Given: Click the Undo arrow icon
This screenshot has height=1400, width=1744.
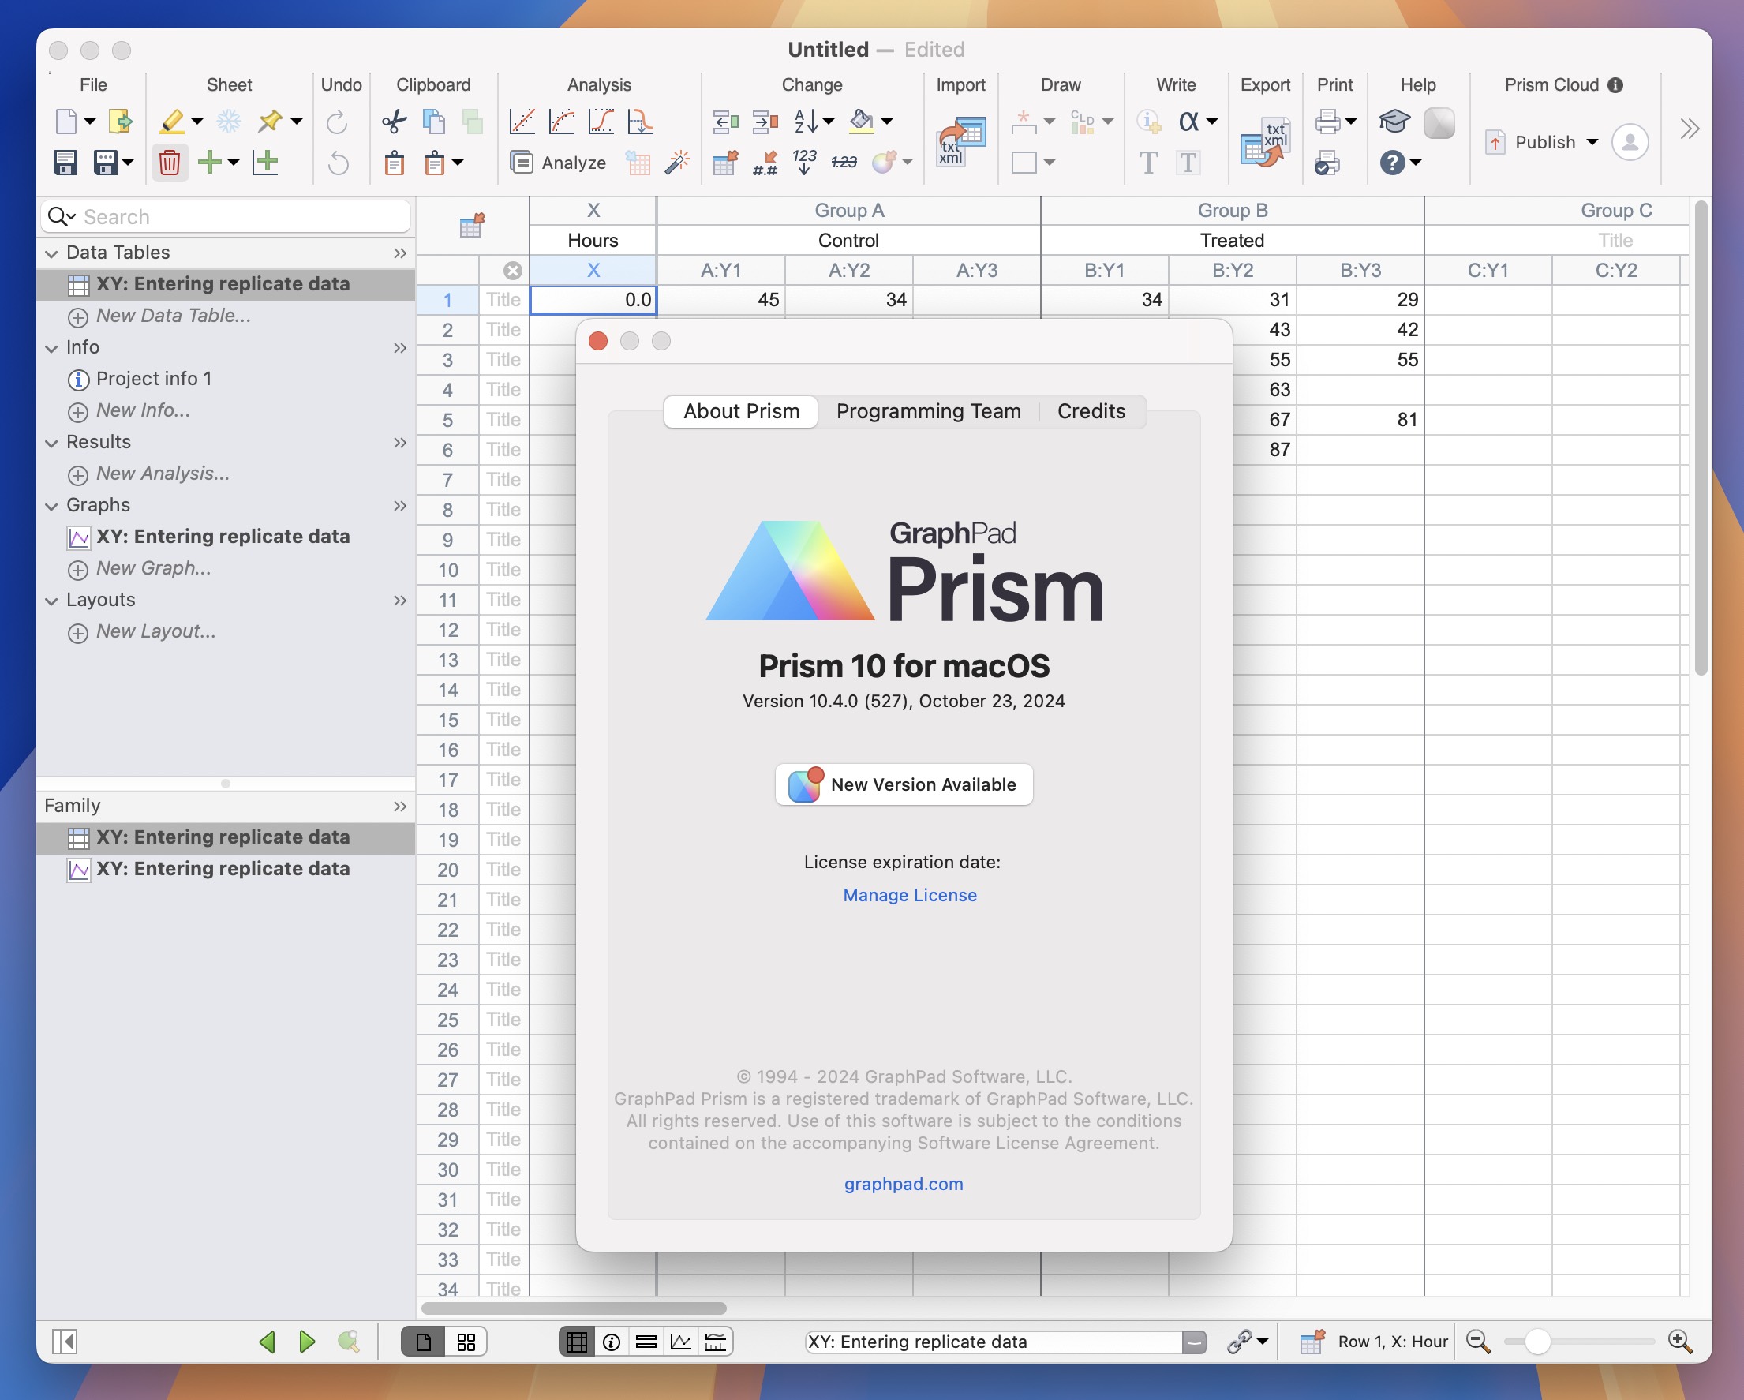Looking at the screenshot, I should (338, 163).
